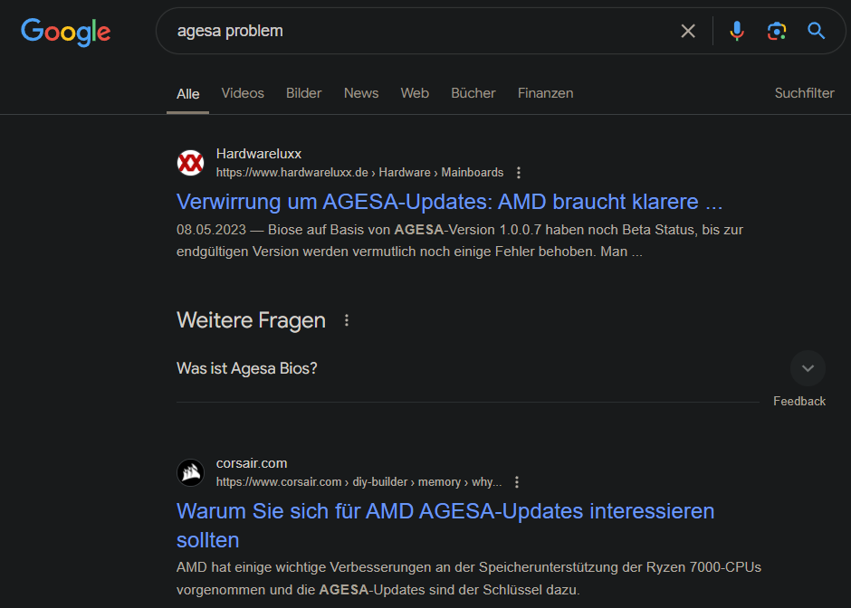Viewport: 851px width, 608px height.
Task: Start voice search with the microphone icon
Action: [x=737, y=31]
